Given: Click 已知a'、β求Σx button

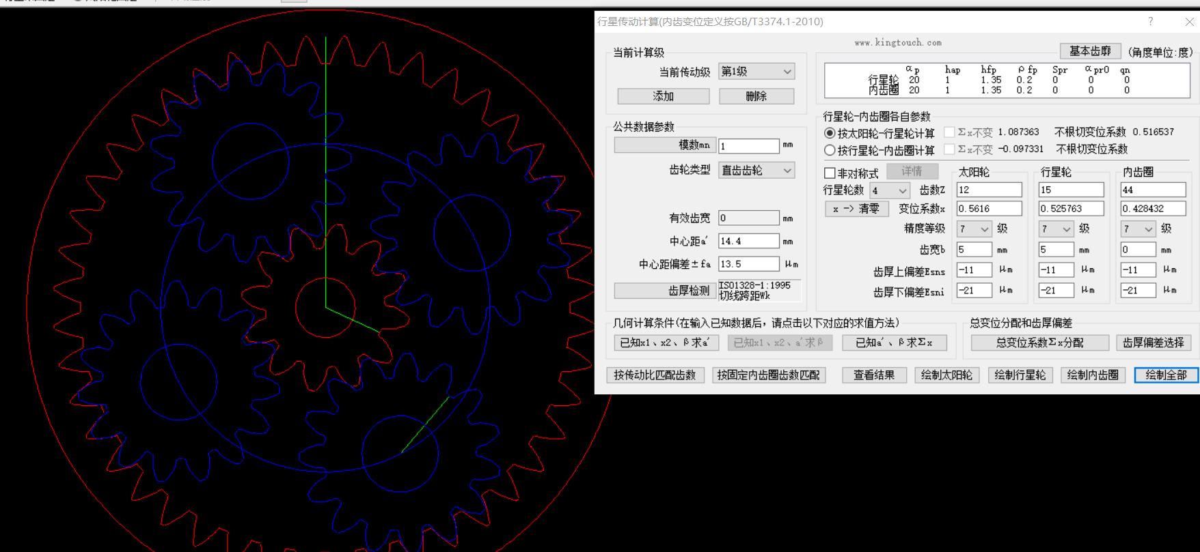Looking at the screenshot, I should (895, 343).
